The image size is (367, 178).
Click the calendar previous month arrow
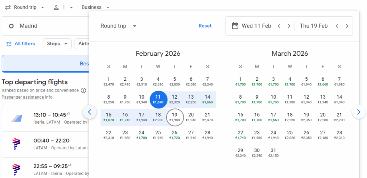coord(90,112)
